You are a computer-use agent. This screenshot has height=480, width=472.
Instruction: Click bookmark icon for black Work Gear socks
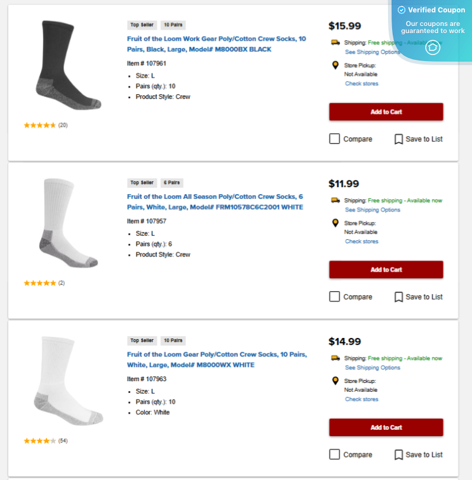(399, 139)
